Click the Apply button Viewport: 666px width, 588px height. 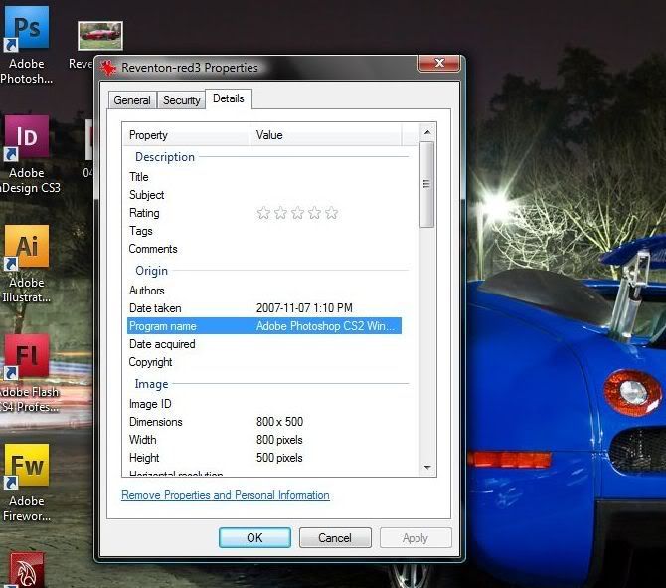[416, 538]
